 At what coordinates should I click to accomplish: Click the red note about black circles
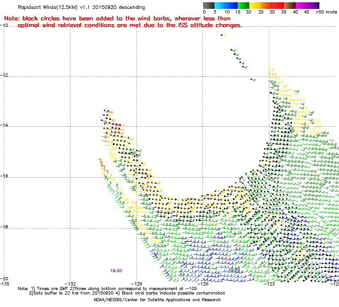tap(123, 21)
